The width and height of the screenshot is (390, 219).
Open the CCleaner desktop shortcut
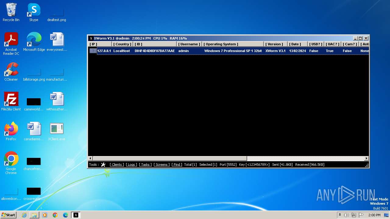coord(11,72)
